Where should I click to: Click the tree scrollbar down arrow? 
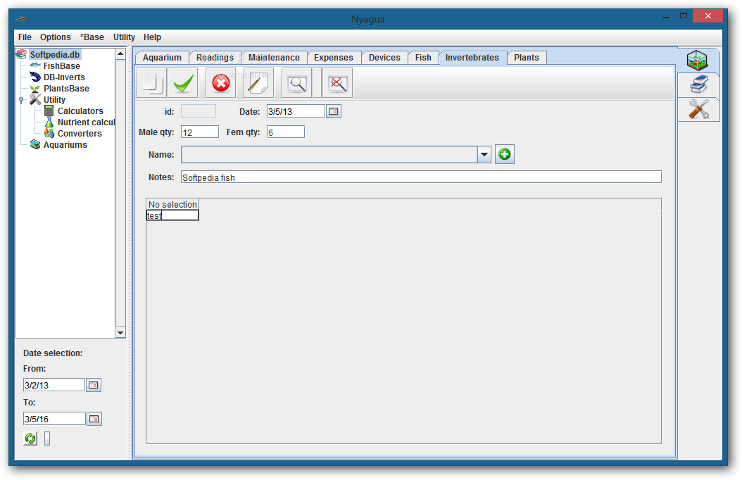tap(120, 332)
